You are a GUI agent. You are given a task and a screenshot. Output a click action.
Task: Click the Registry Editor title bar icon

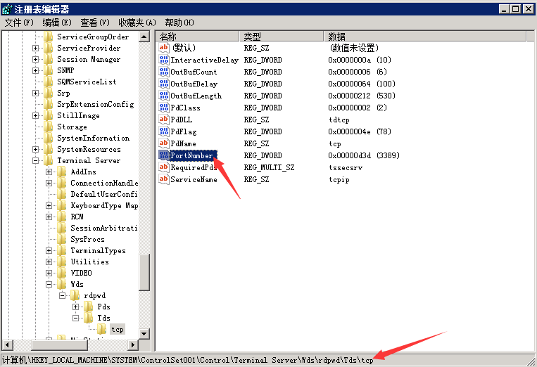pyautogui.click(x=8, y=8)
